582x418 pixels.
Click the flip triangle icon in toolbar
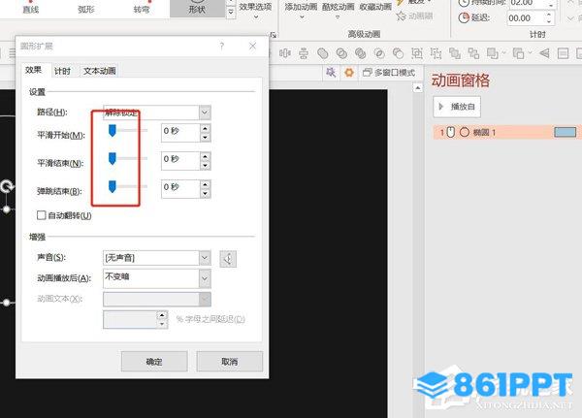[x=544, y=53]
